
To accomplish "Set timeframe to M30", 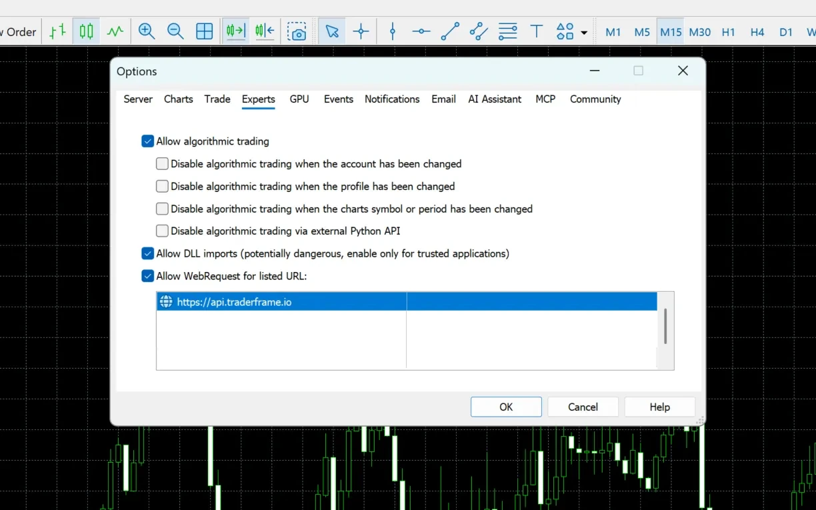I will tap(700, 32).
